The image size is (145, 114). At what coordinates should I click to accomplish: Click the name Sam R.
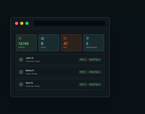click(30, 83)
